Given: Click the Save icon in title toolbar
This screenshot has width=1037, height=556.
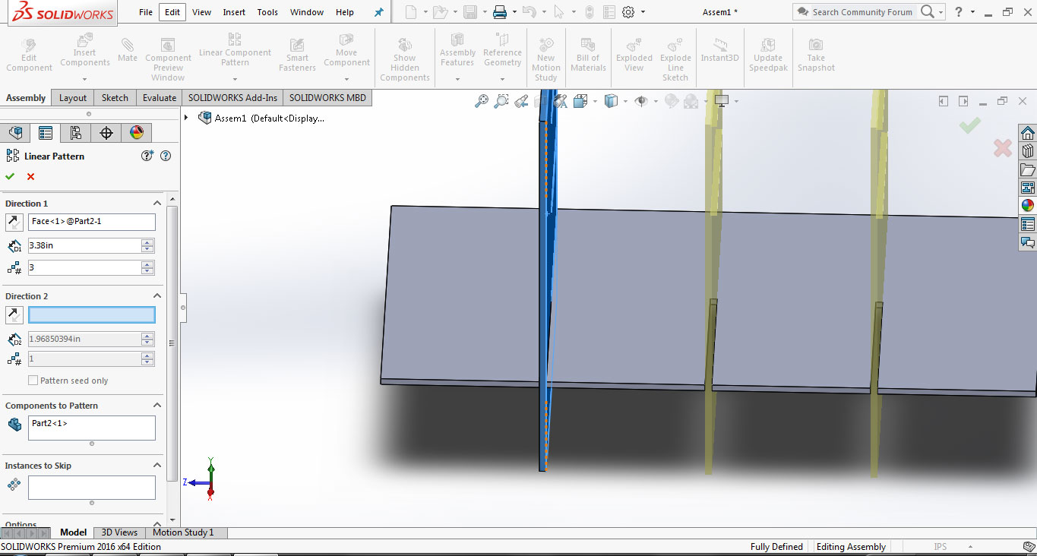Looking at the screenshot, I should [470, 12].
